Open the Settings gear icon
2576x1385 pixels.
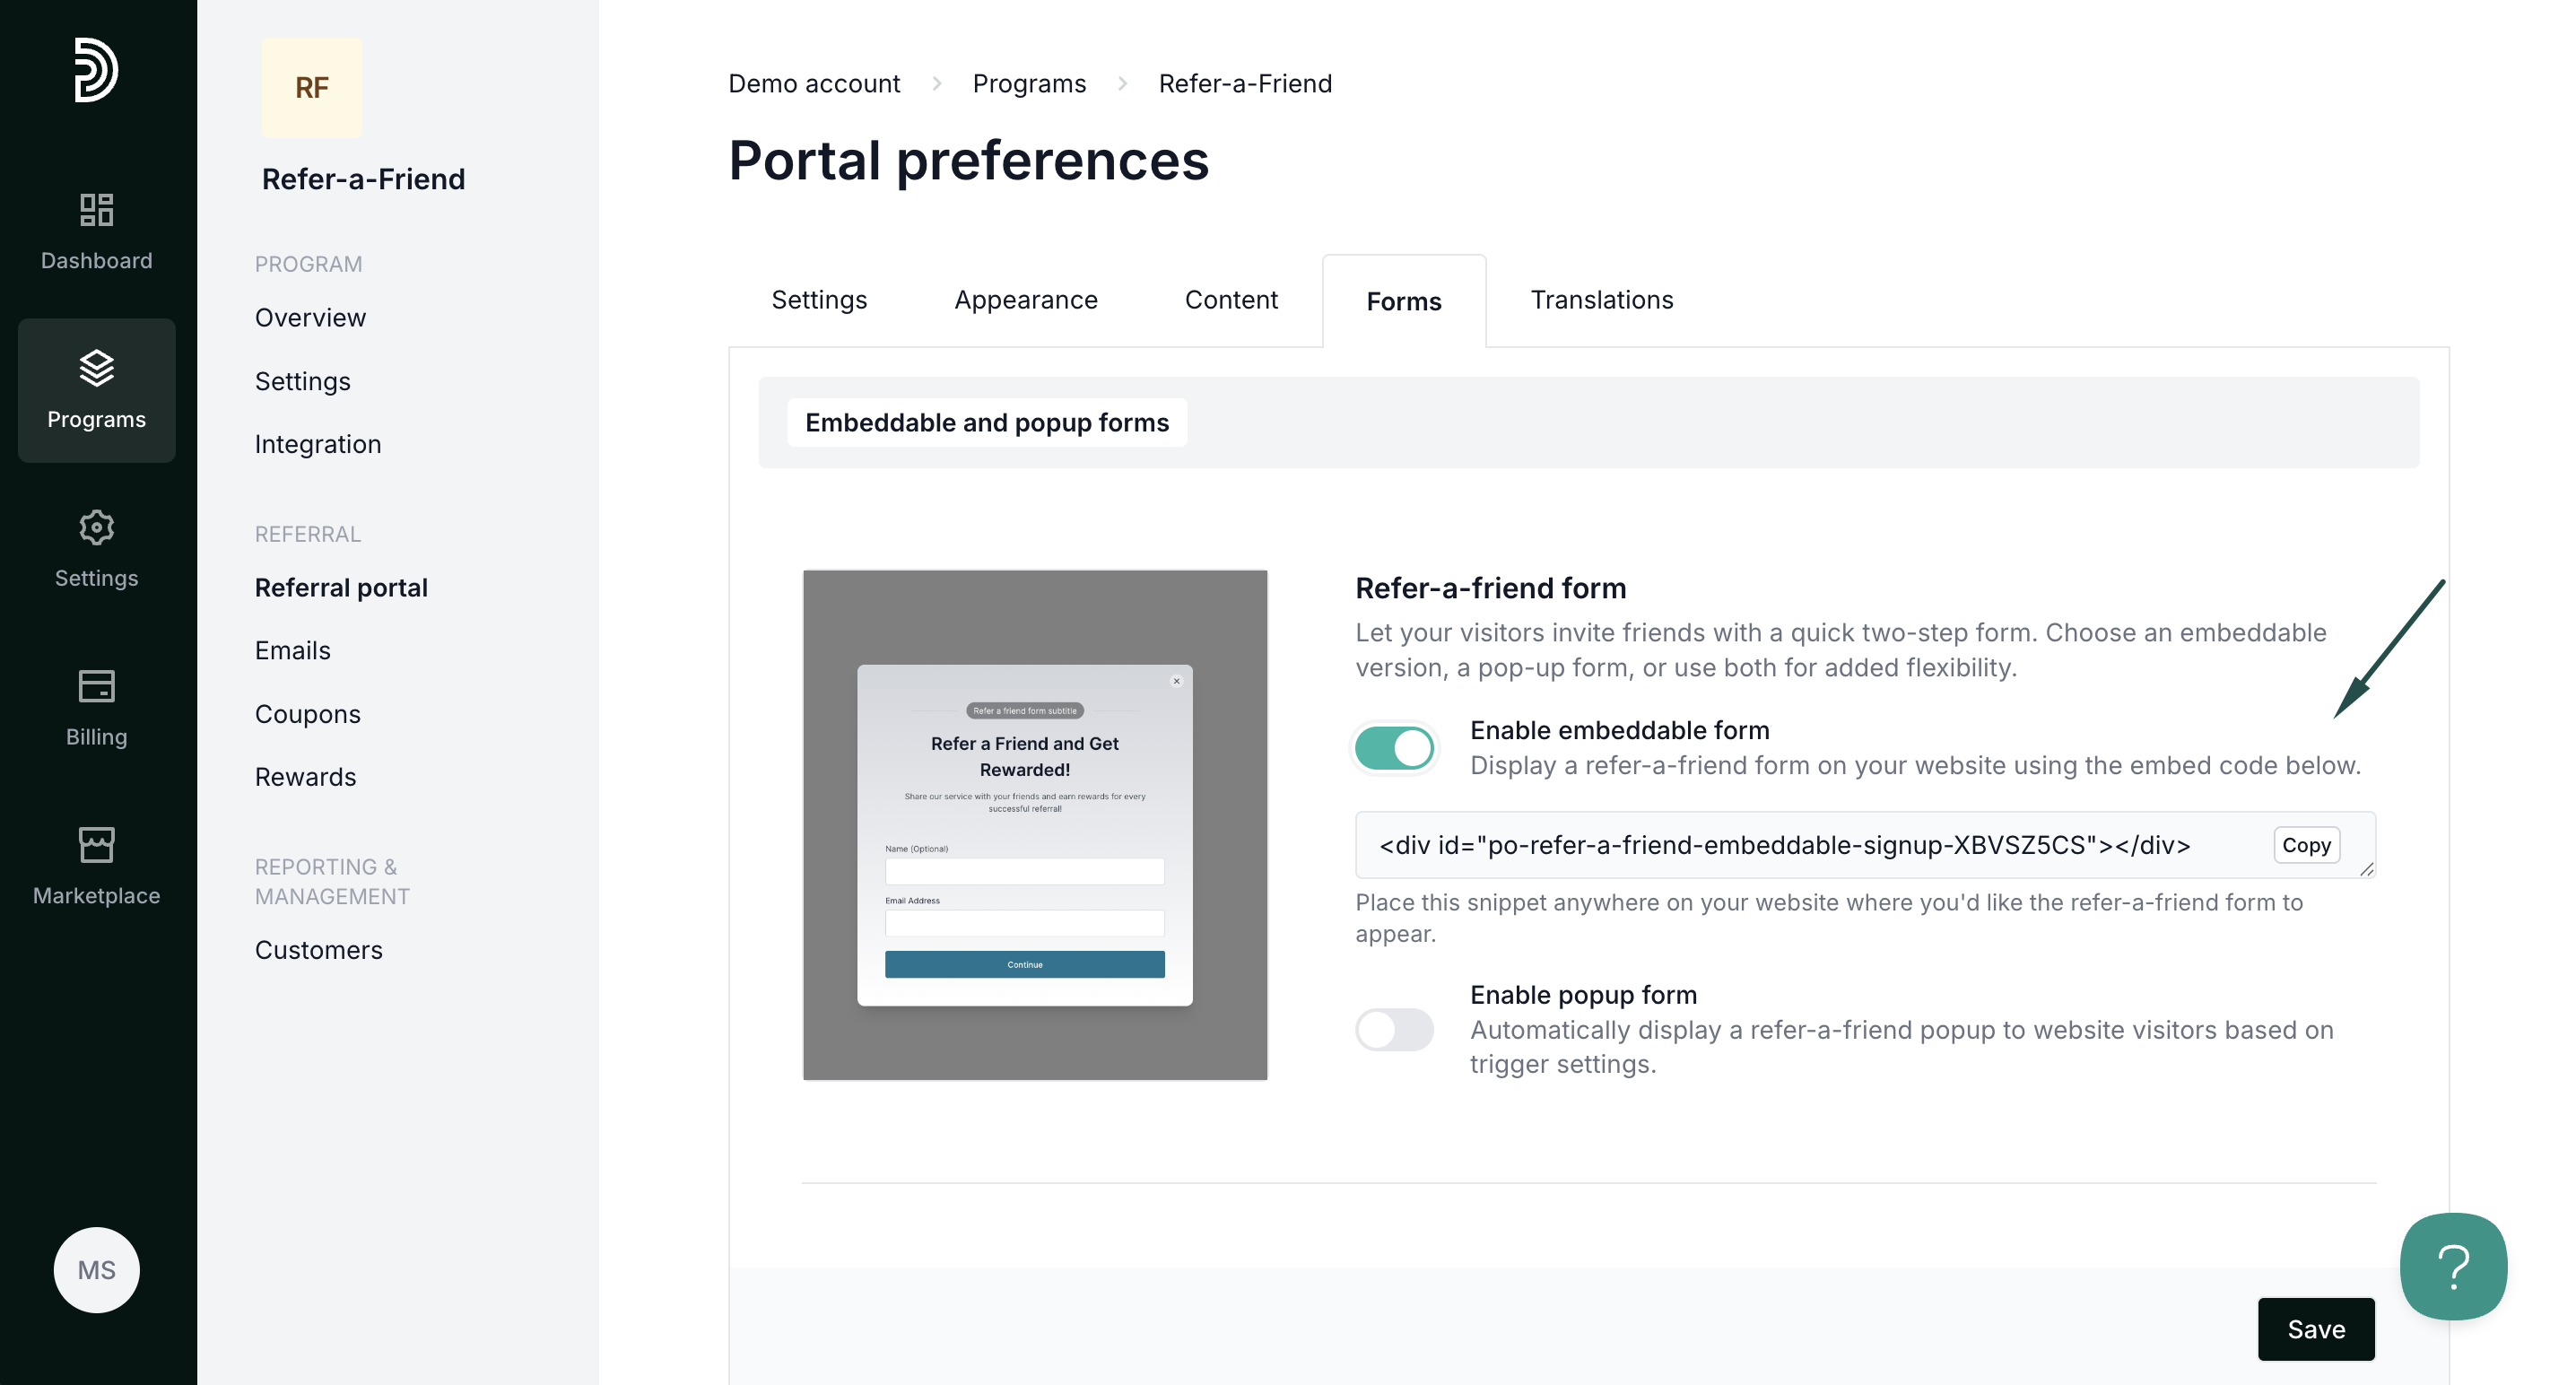96,527
